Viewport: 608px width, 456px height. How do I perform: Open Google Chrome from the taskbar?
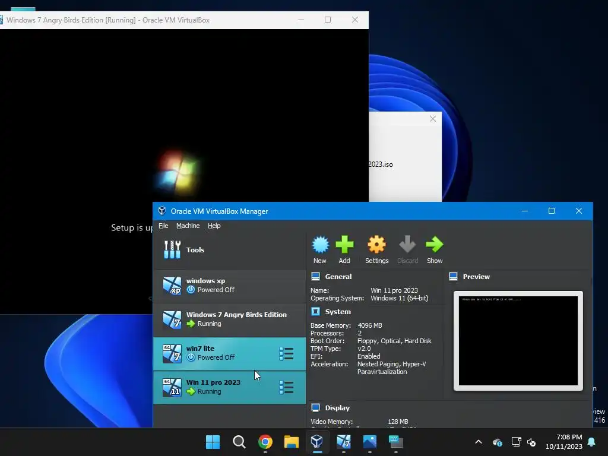click(x=265, y=442)
